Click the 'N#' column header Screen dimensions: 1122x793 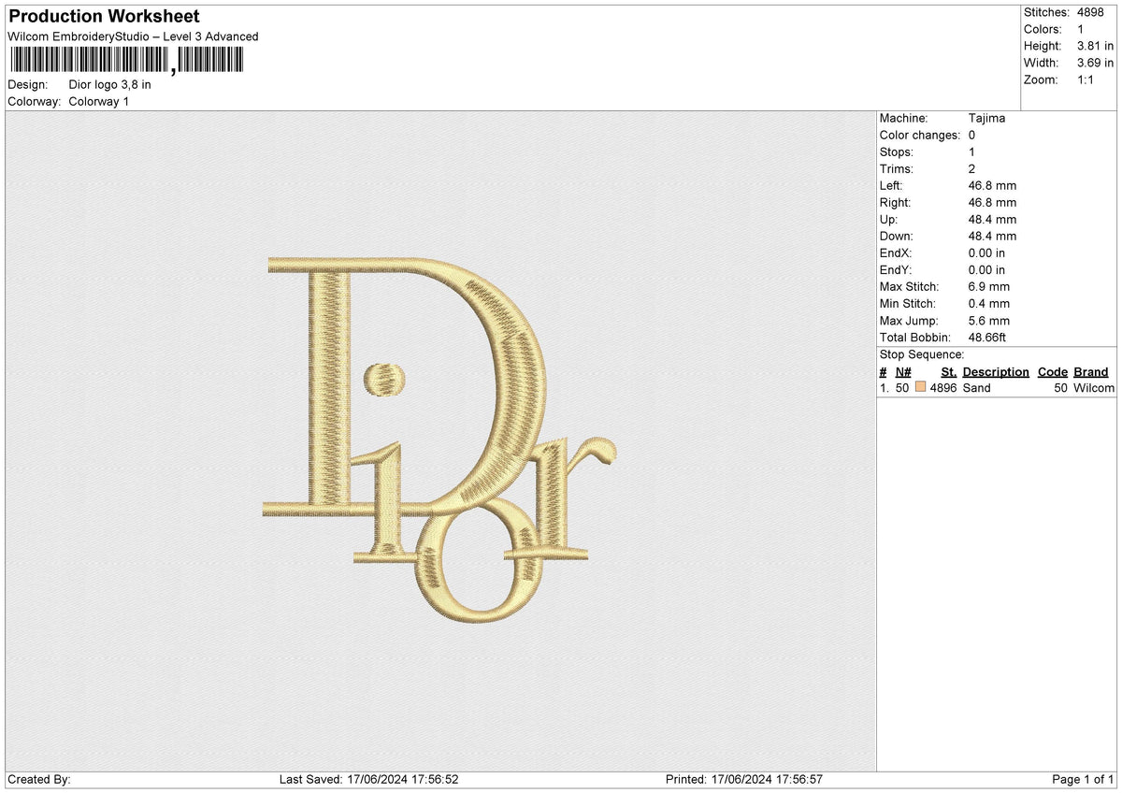pos(903,372)
